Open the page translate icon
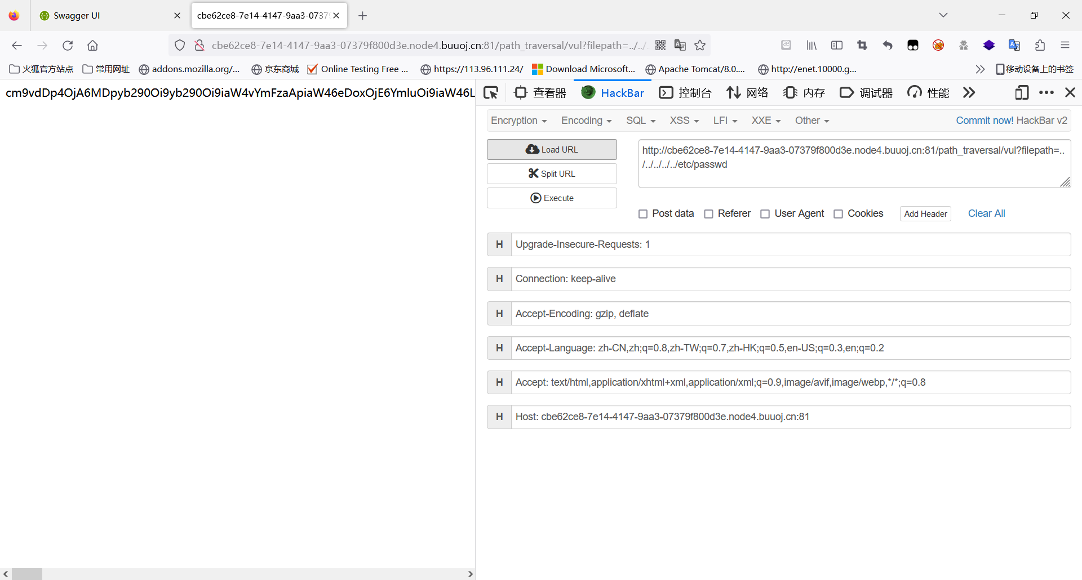This screenshot has height=580, width=1082. [x=680, y=45]
